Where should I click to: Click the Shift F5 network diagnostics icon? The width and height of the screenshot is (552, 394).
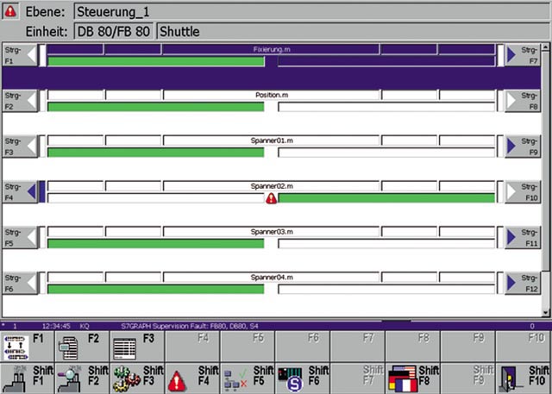[x=235, y=378]
